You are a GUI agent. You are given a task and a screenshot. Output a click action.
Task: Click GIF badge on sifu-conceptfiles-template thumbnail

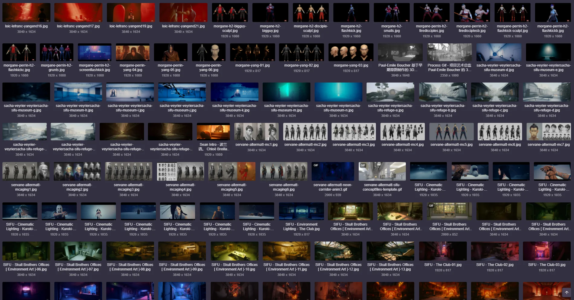363,165
